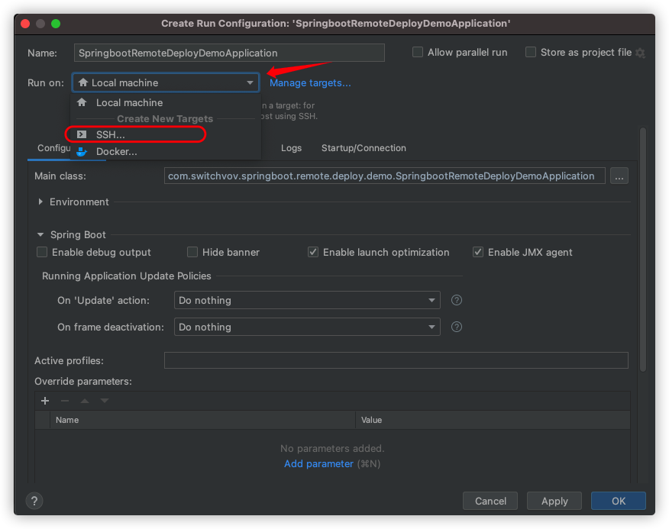
Task: Click the Active profiles input field
Action: pos(396,360)
